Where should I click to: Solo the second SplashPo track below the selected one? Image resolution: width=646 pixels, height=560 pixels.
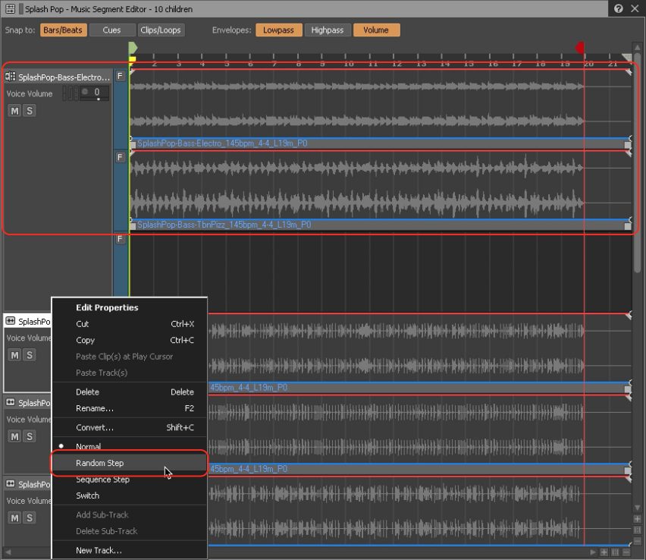[x=30, y=436]
